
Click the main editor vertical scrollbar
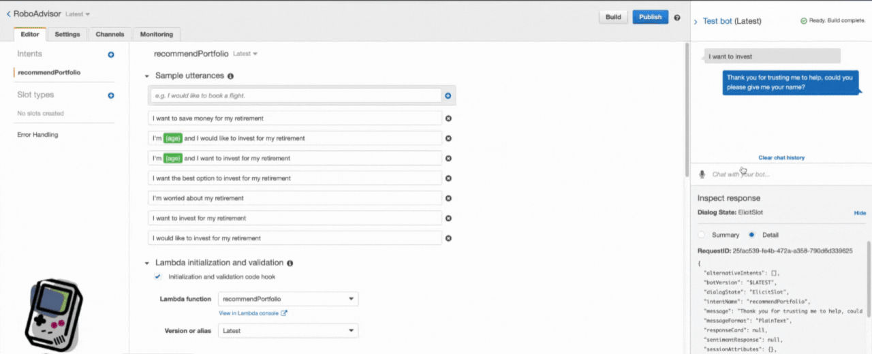pos(686,109)
